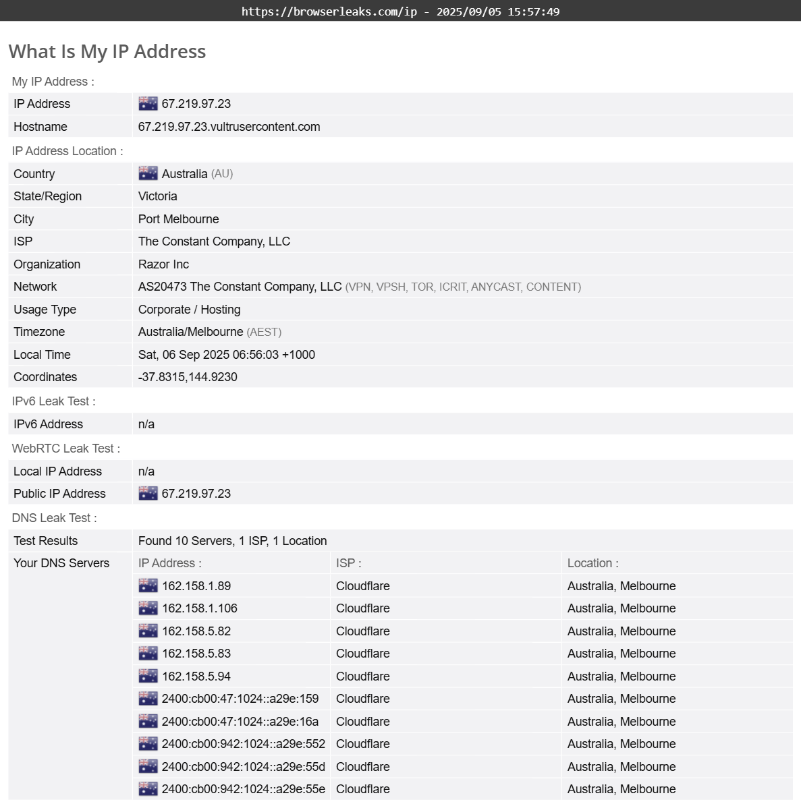The image size is (801, 806).
Task: Click the Victoria state value
Action: point(157,196)
